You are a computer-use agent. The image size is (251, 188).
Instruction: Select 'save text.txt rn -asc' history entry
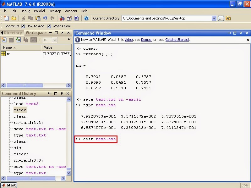click(40, 167)
